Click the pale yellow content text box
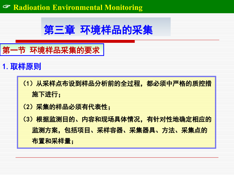The image size is (234, 175). pyautogui.click(x=117, y=112)
